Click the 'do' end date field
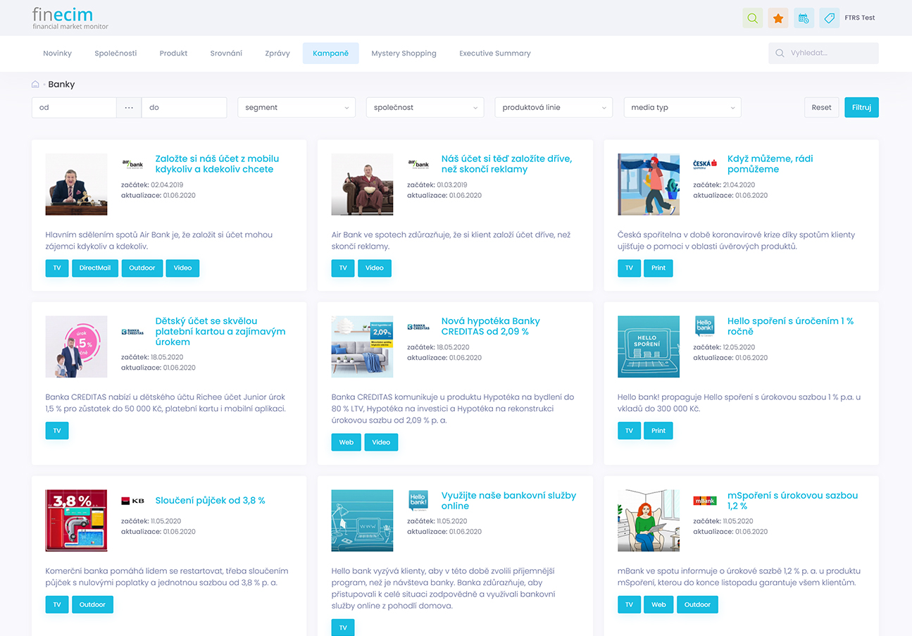The width and height of the screenshot is (912, 636). (185, 108)
